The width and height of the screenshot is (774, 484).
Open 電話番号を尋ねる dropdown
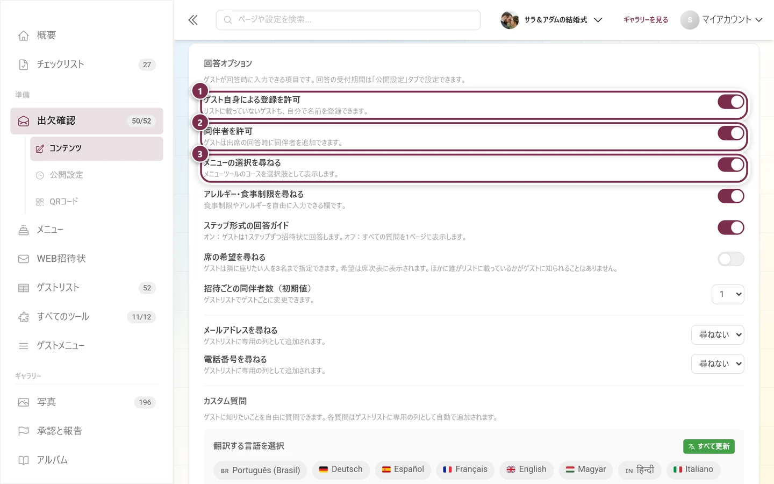pos(718,364)
